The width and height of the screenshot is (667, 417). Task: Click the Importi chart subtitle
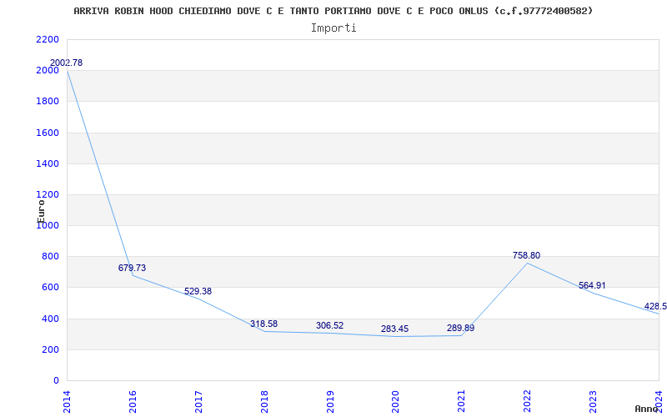coord(333,28)
